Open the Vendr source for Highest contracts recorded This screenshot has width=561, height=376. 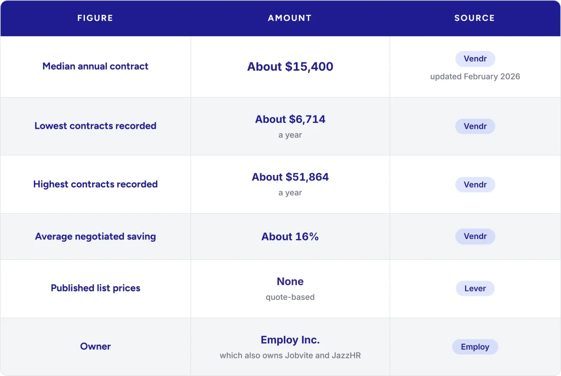475,184
